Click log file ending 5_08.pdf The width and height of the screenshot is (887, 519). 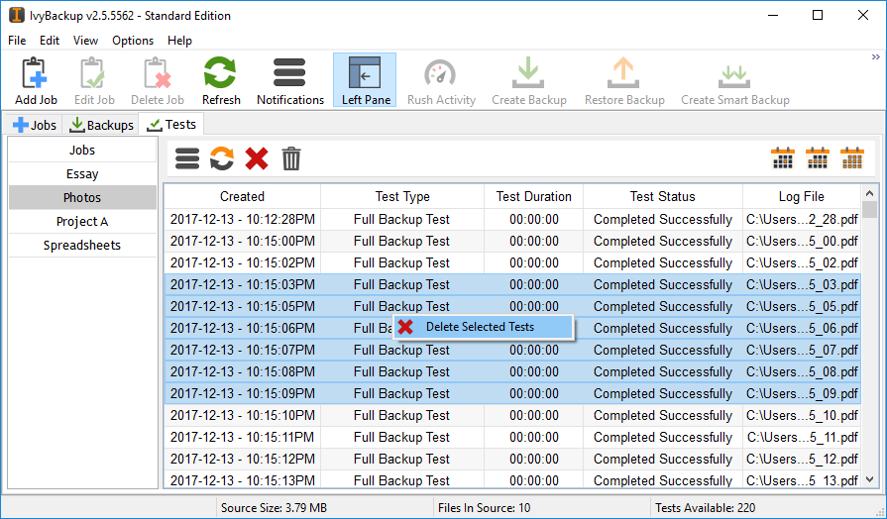pos(802,372)
